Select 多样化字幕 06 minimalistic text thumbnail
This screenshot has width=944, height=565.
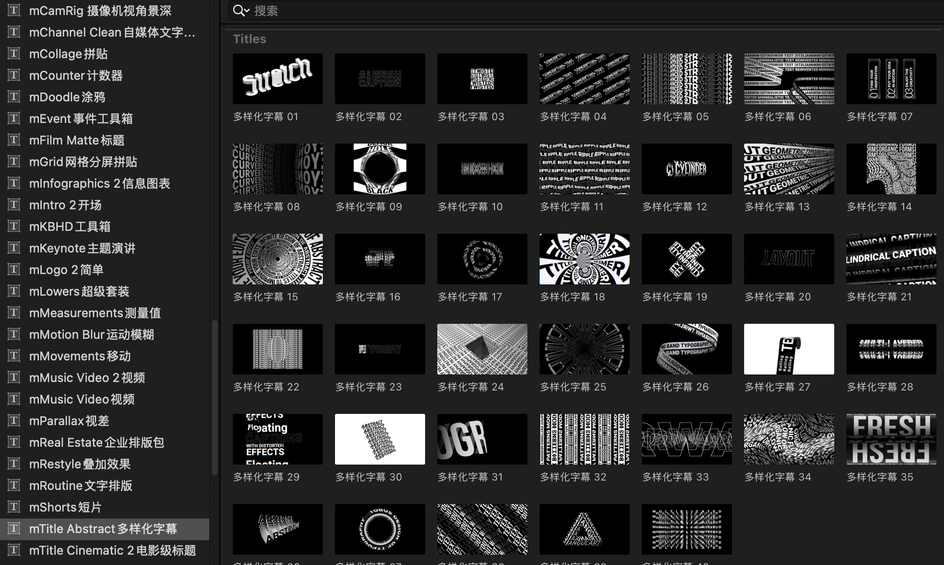(x=789, y=79)
